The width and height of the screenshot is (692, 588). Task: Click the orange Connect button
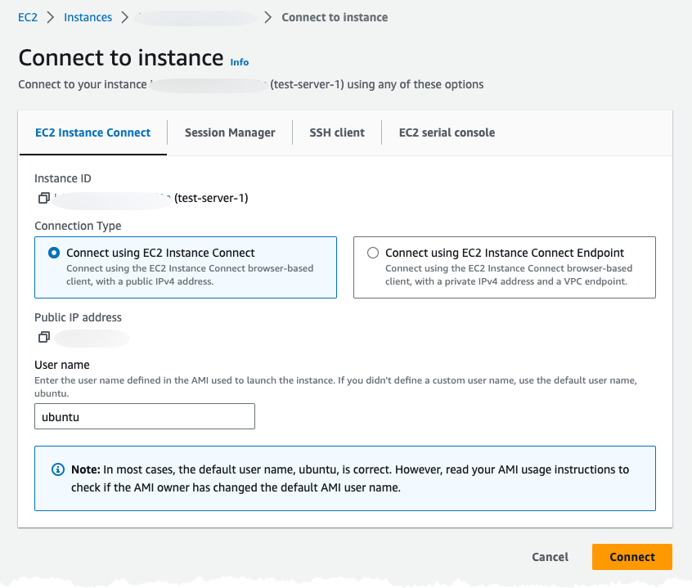pos(632,557)
